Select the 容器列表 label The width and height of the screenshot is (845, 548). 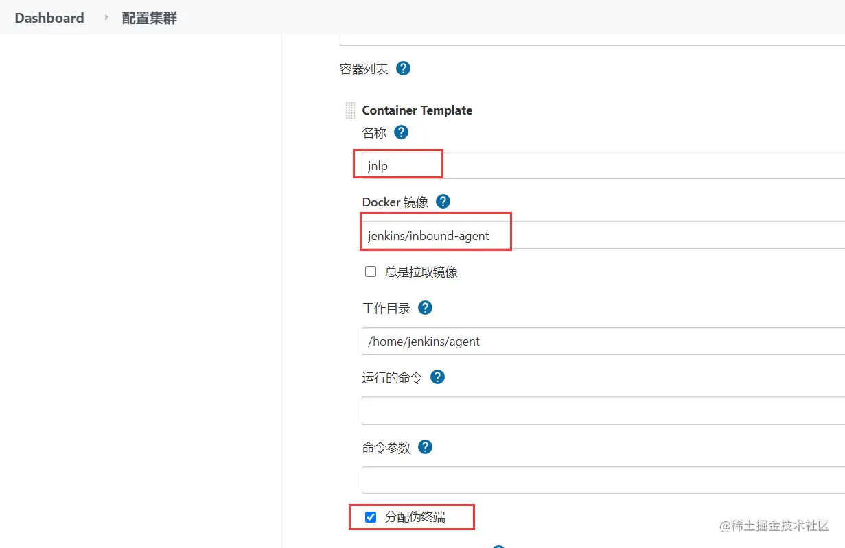click(364, 69)
